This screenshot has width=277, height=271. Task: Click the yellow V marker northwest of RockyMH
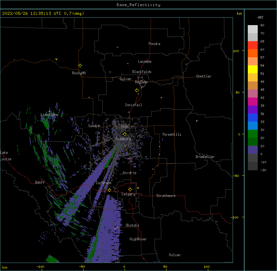56,59
